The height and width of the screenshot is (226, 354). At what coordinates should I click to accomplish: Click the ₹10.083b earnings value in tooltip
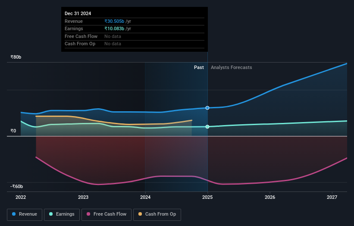point(114,28)
